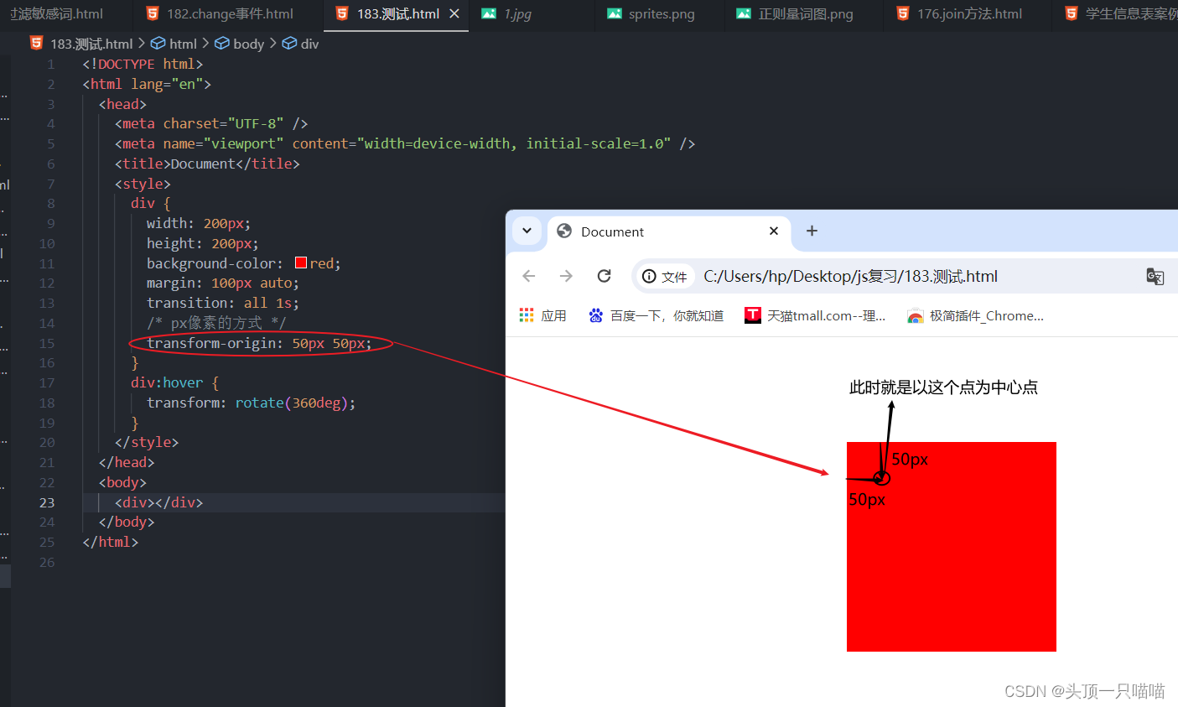Open Google Translate icon in address bar
This screenshot has height=707, width=1178.
(1155, 276)
